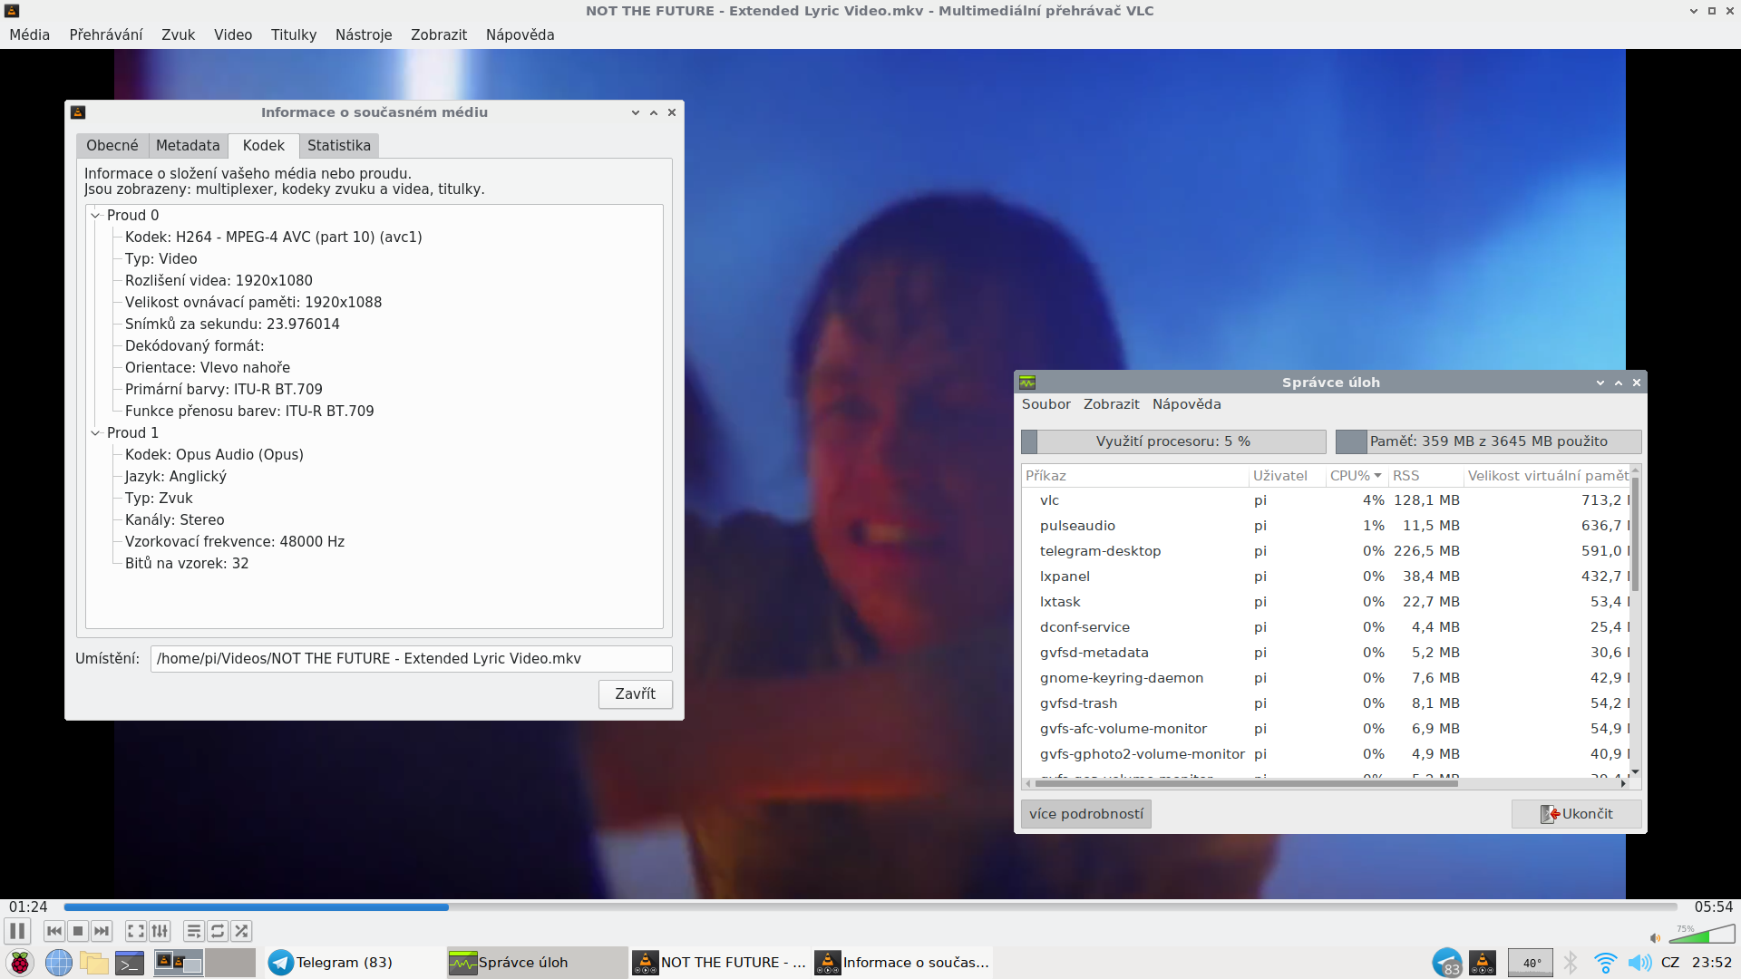Switch to Správce úloh taskbar window
The image size is (1741, 979).
pyautogui.click(x=537, y=963)
